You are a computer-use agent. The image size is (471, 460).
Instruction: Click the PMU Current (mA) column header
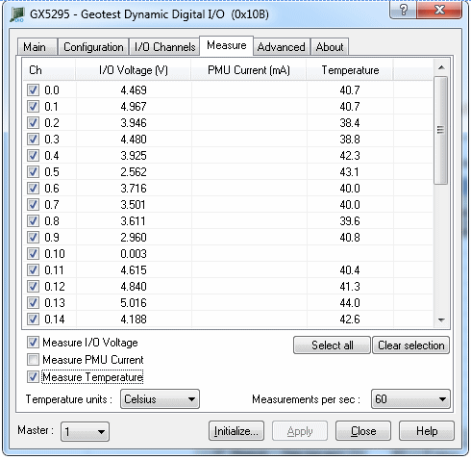pyautogui.click(x=249, y=70)
